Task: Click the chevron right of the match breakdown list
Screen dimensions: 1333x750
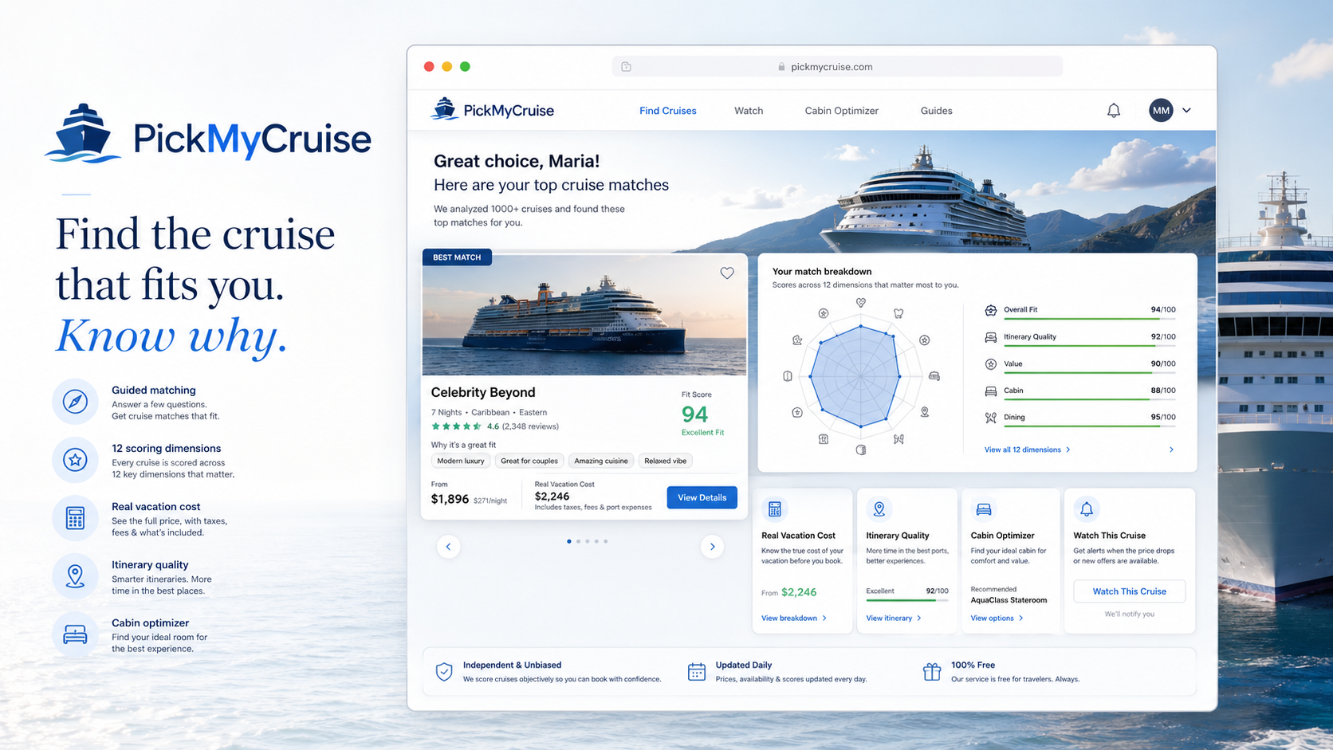Action: (x=1171, y=450)
